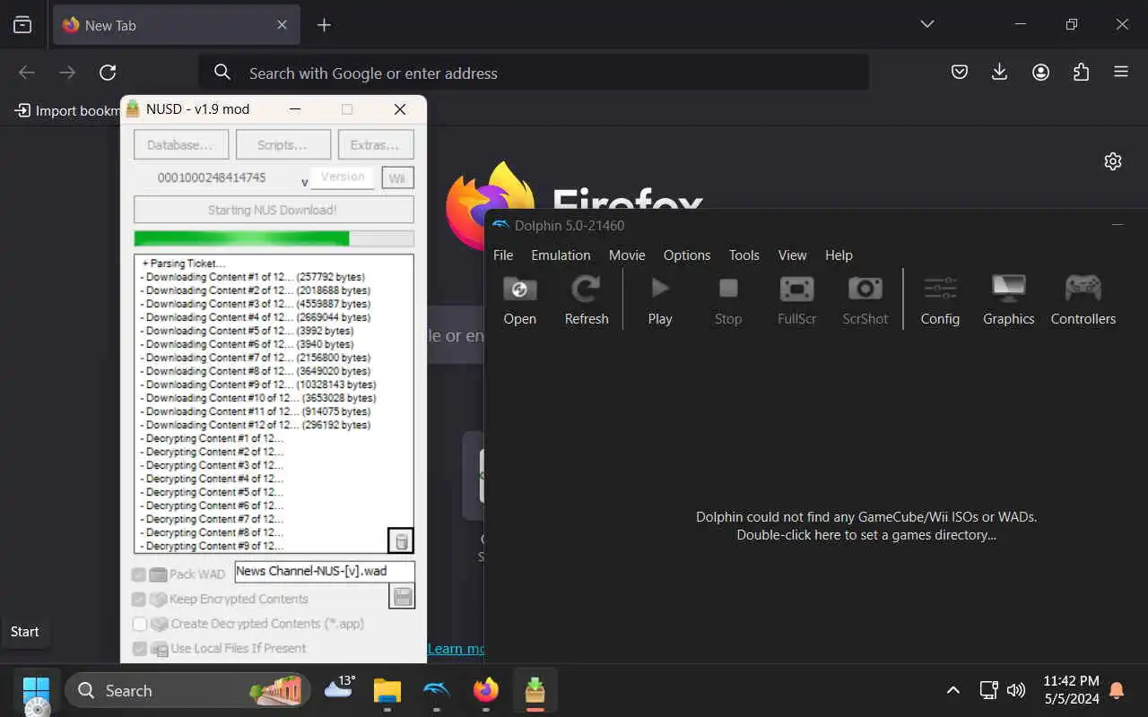Open Dolphin Graphics settings icon
Image resolution: width=1148 pixels, height=717 pixels.
(1008, 289)
